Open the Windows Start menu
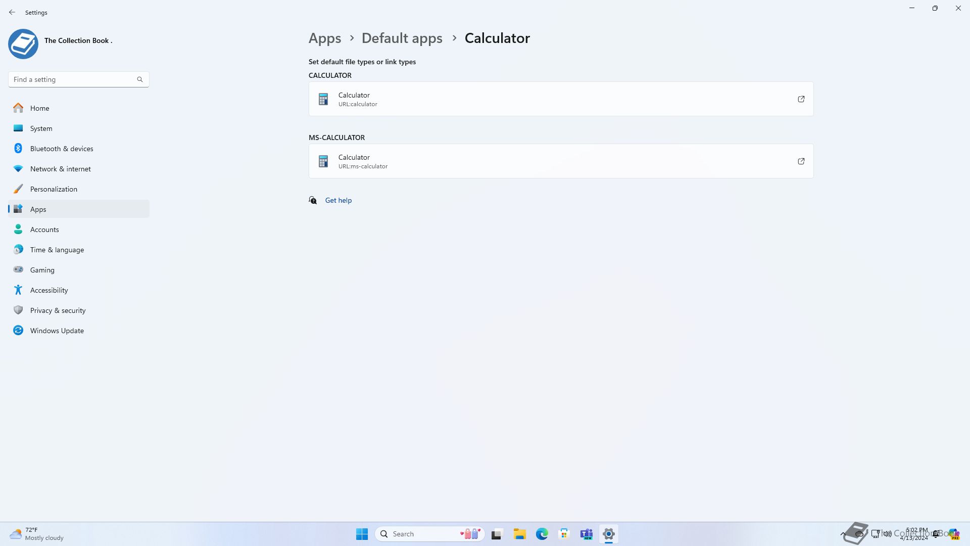Screen dimensions: 970x546 point(362,534)
